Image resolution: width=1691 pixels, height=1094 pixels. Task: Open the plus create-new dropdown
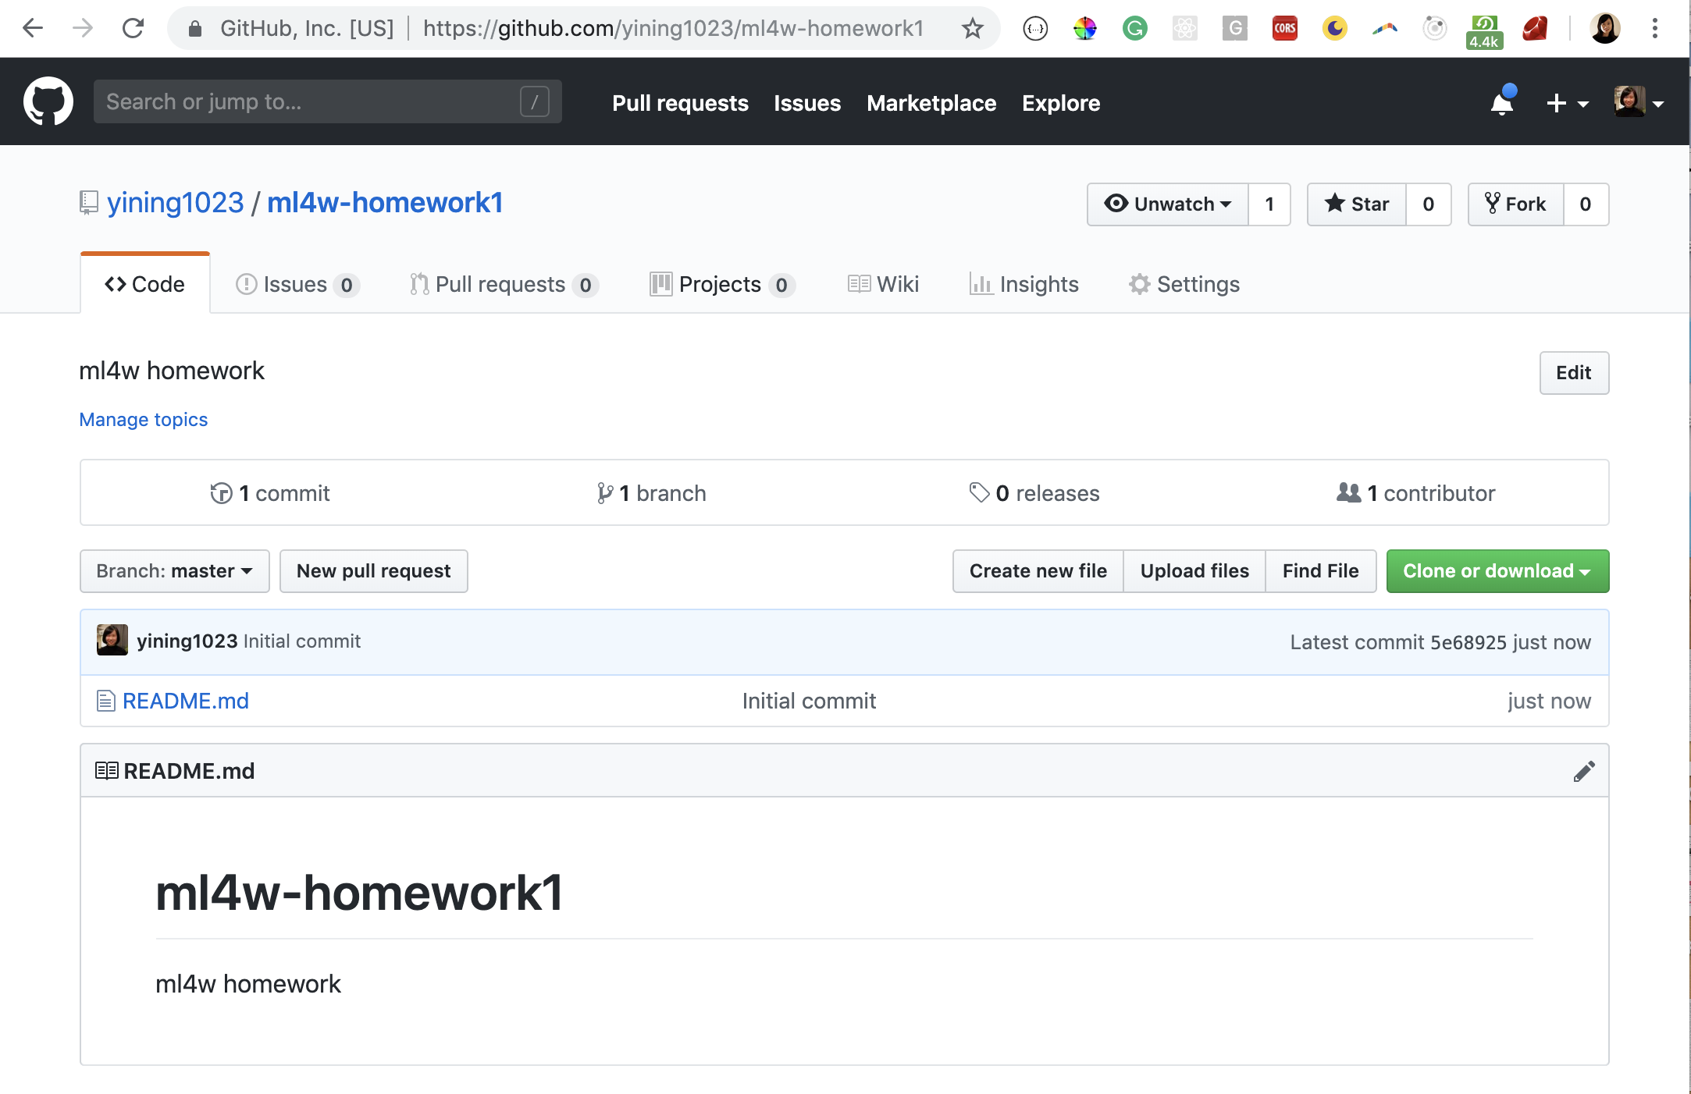tap(1567, 103)
